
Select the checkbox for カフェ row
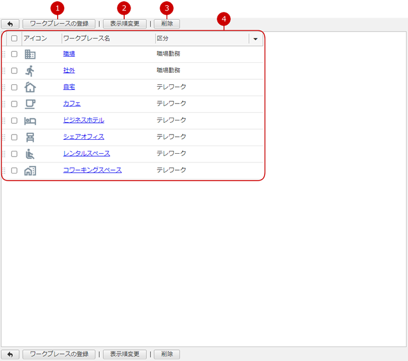point(15,104)
